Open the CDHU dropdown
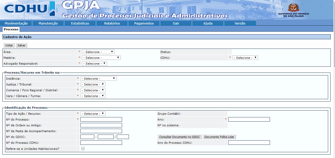 (x=245, y=58)
